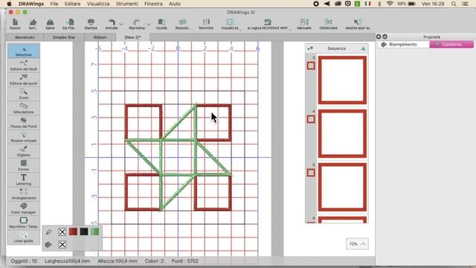Viewport: 476px width, 268px height.
Task: Expand the Ripristina redo history arrow
Action: (149, 24)
